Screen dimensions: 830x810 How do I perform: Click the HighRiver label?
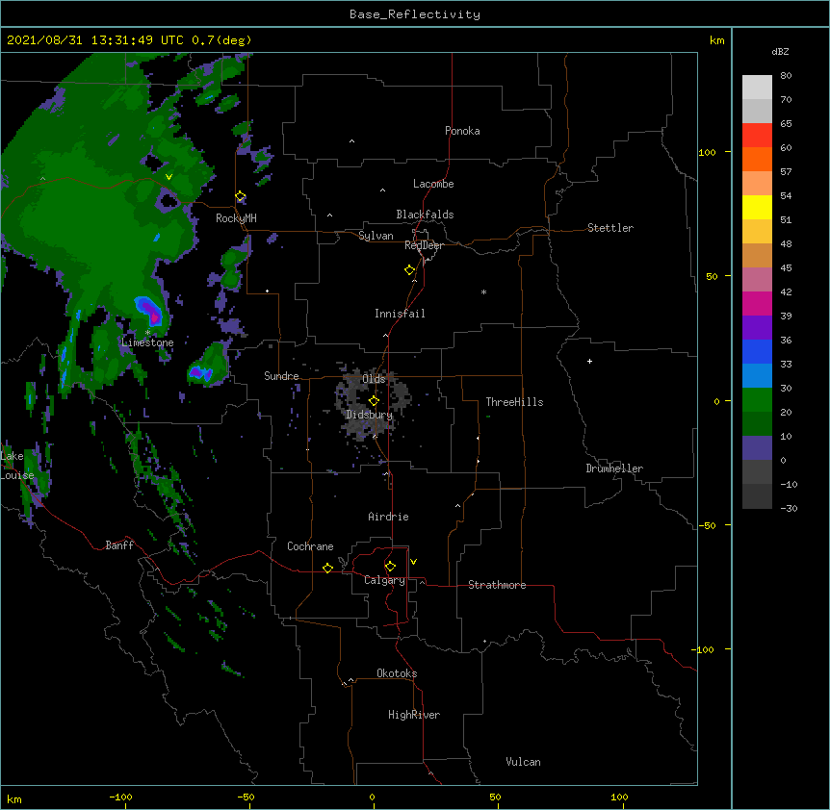414,715
